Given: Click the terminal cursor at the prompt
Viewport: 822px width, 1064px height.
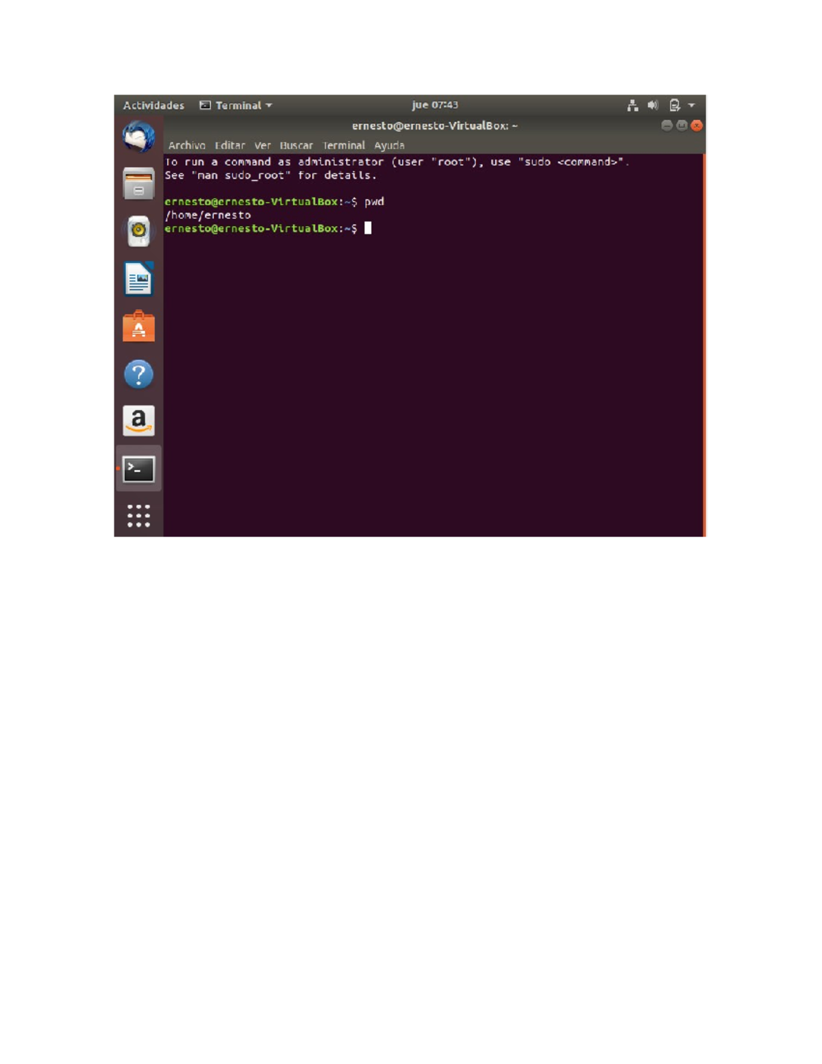Looking at the screenshot, I should click(x=369, y=229).
